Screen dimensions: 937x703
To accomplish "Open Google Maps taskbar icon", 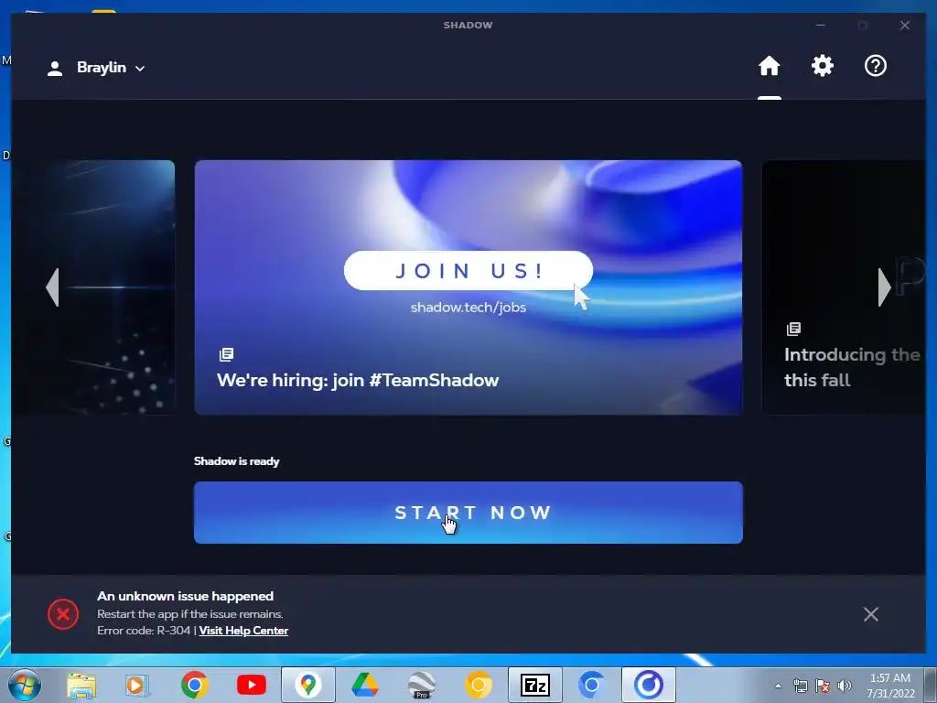I will pos(307,685).
